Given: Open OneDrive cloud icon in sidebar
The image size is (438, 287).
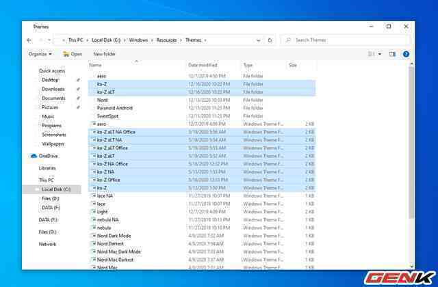Looking at the screenshot, I should [34, 156].
